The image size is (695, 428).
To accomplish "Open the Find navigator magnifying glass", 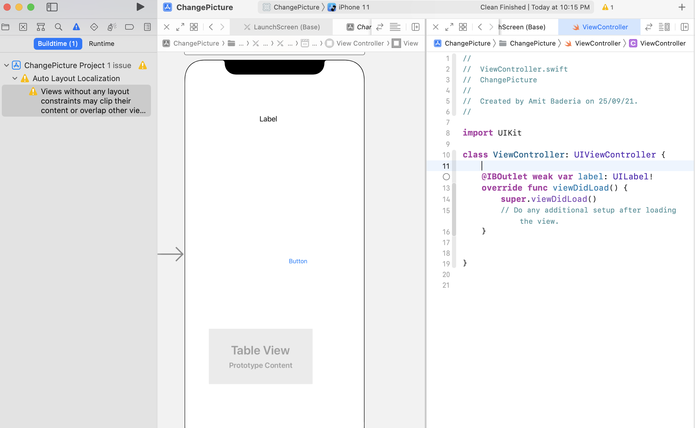I will tap(59, 27).
